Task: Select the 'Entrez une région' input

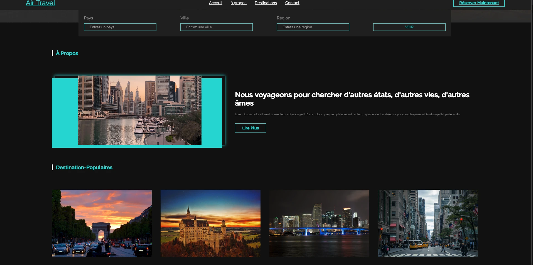Action: pos(313,27)
